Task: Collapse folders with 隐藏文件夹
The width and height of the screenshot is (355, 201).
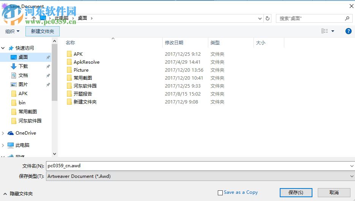Action: pyautogui.click(x=18, y=193)
